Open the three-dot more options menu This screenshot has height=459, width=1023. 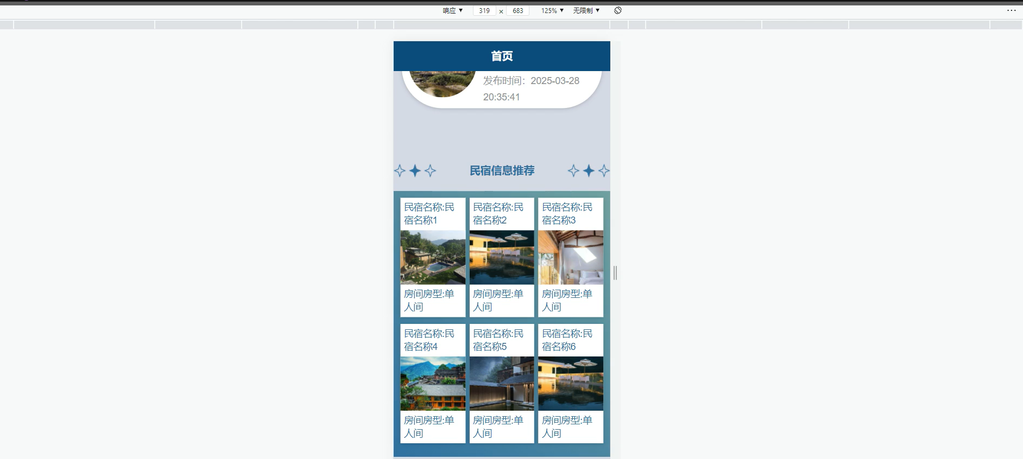point(1011,10)
